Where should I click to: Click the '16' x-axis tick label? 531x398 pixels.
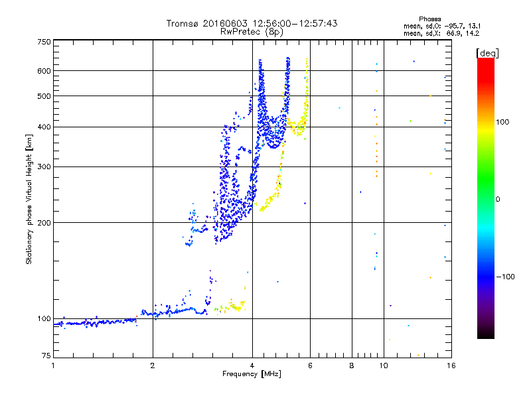point(451,365)
